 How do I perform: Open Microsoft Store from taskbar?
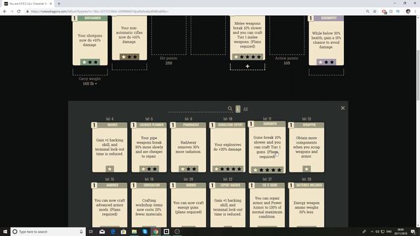pyautogui.click(x=123, y=231)
